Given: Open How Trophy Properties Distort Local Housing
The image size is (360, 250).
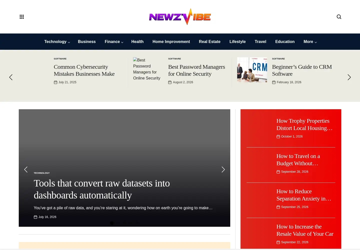Looking at the screenshot, I should [x=304, y=124].
